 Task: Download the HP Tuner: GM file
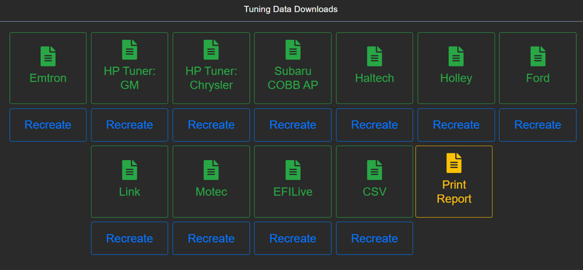click(x=129, y=50)
